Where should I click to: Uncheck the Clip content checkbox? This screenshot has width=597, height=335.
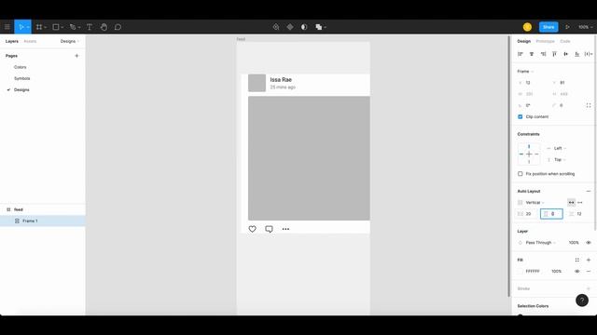click(521, 116)
